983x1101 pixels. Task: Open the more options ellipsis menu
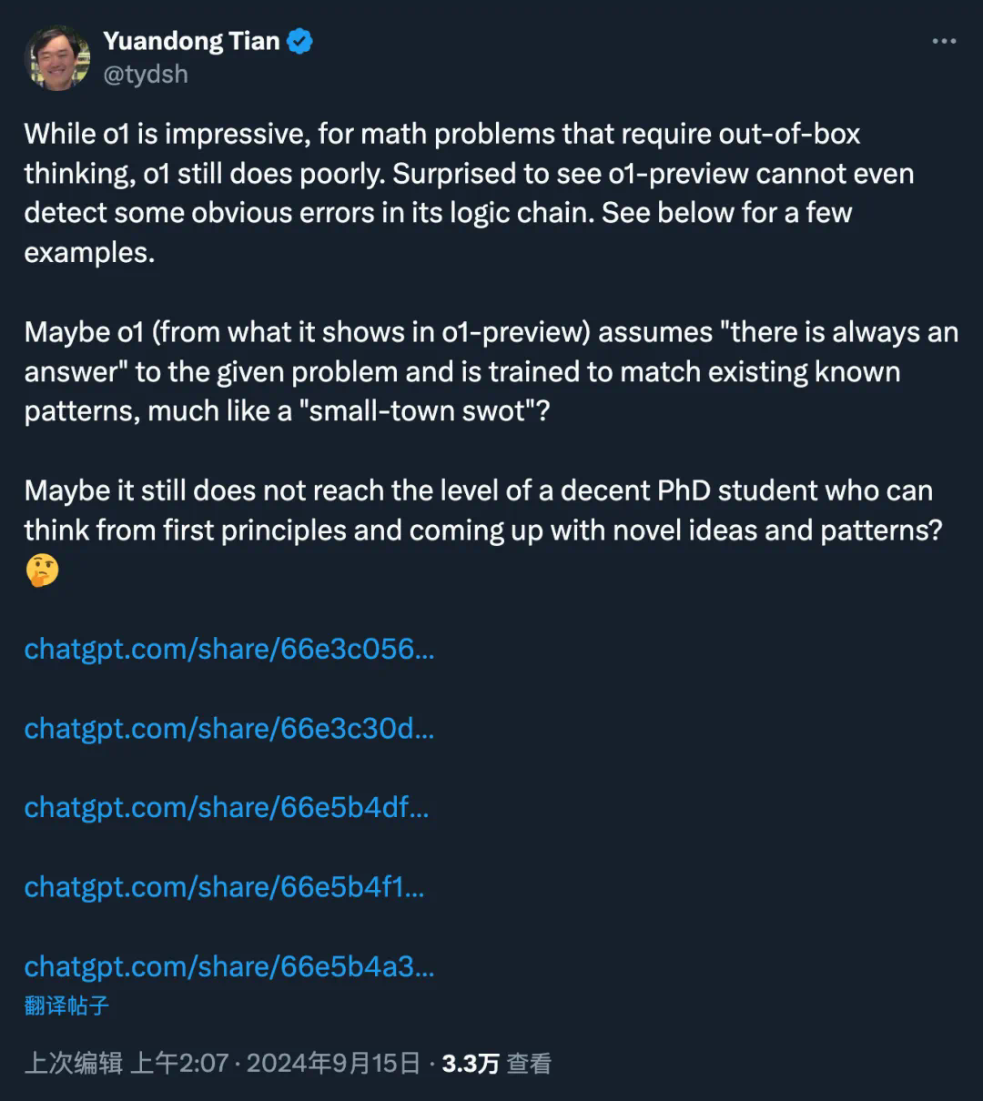pos(944,42)
